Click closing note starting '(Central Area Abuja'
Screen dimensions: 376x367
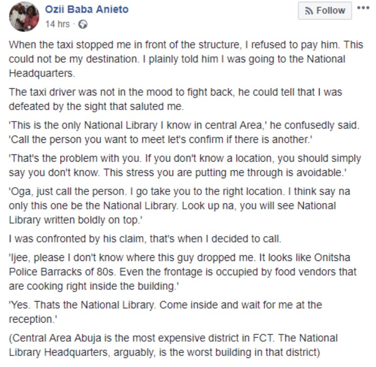[173, 345]
